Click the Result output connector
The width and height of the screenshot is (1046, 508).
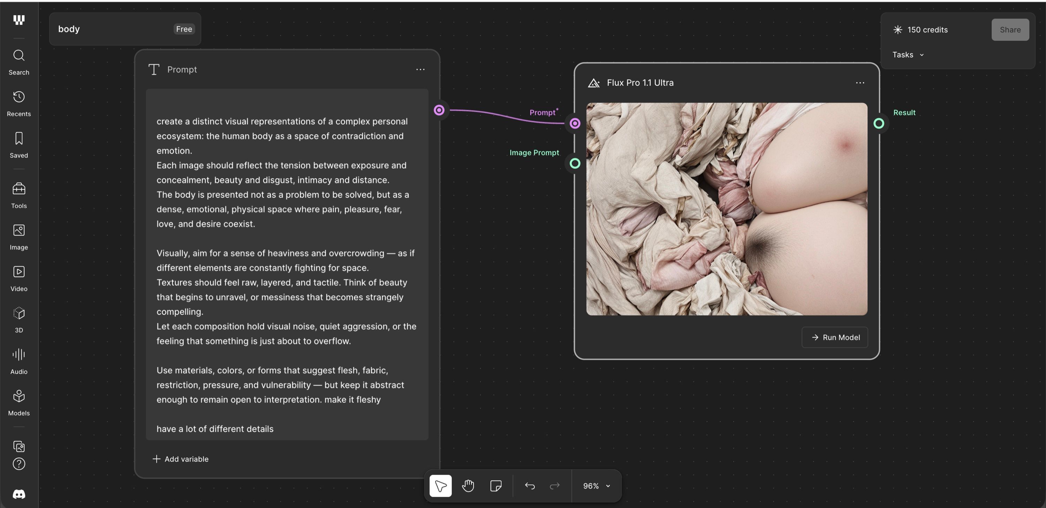coord(879,123)
